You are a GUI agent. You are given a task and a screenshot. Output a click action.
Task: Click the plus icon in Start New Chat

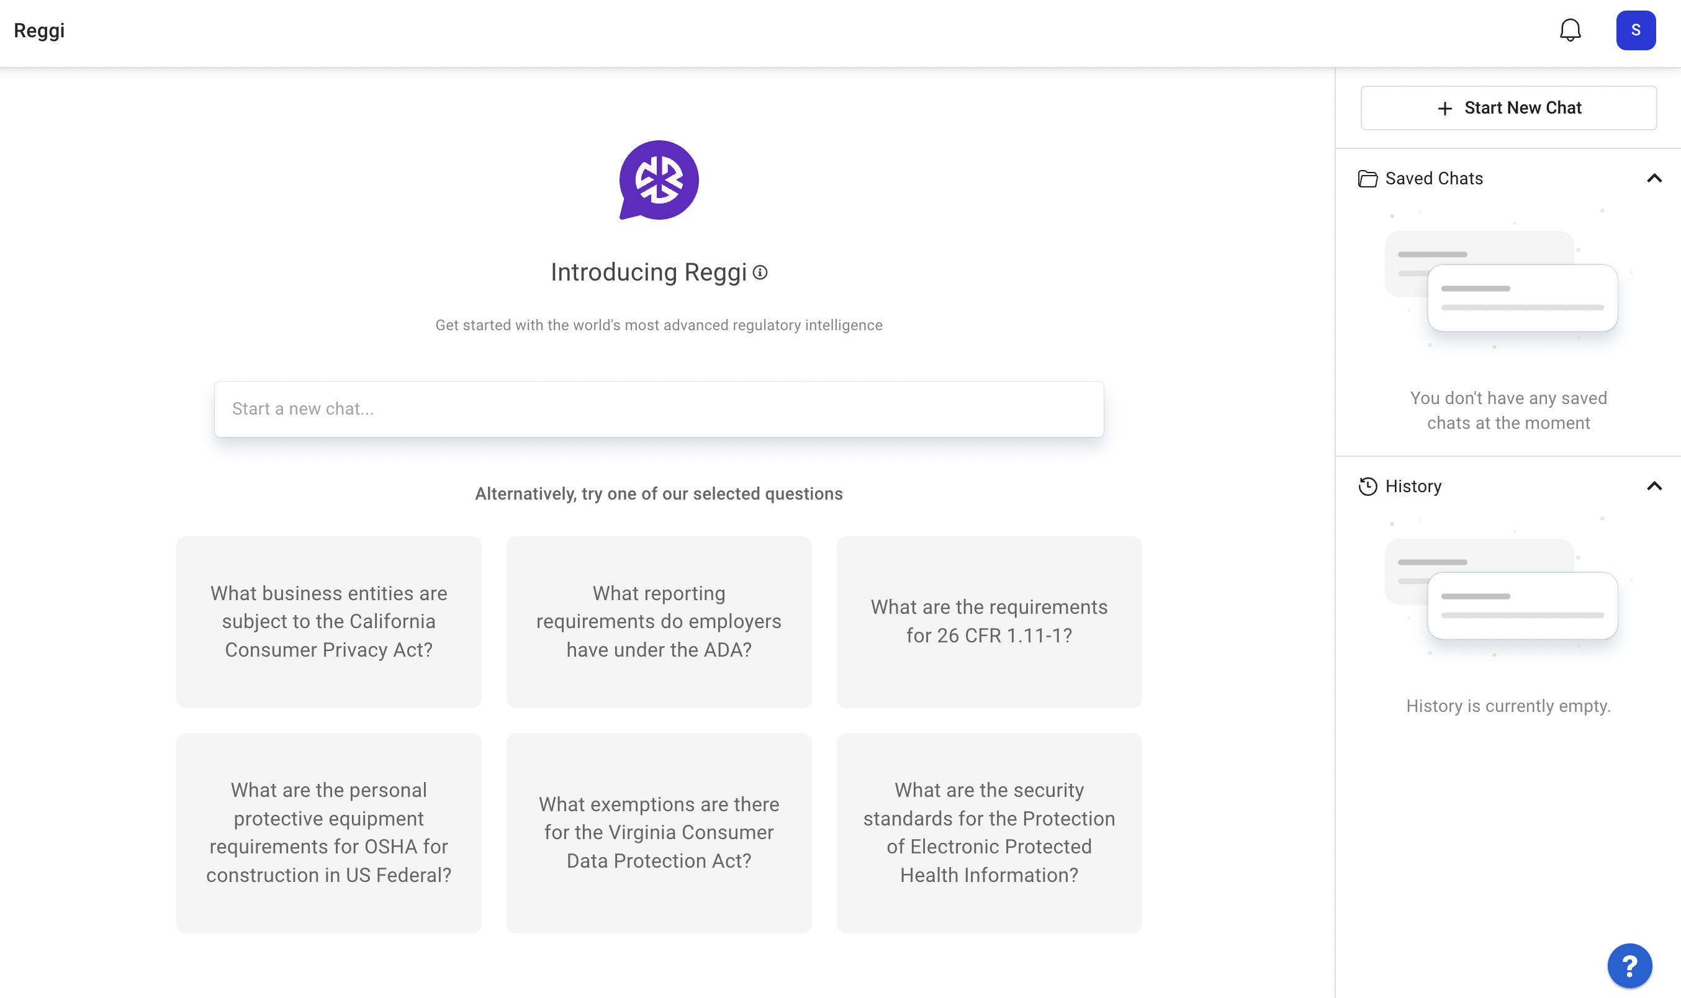click(1444, 108)
